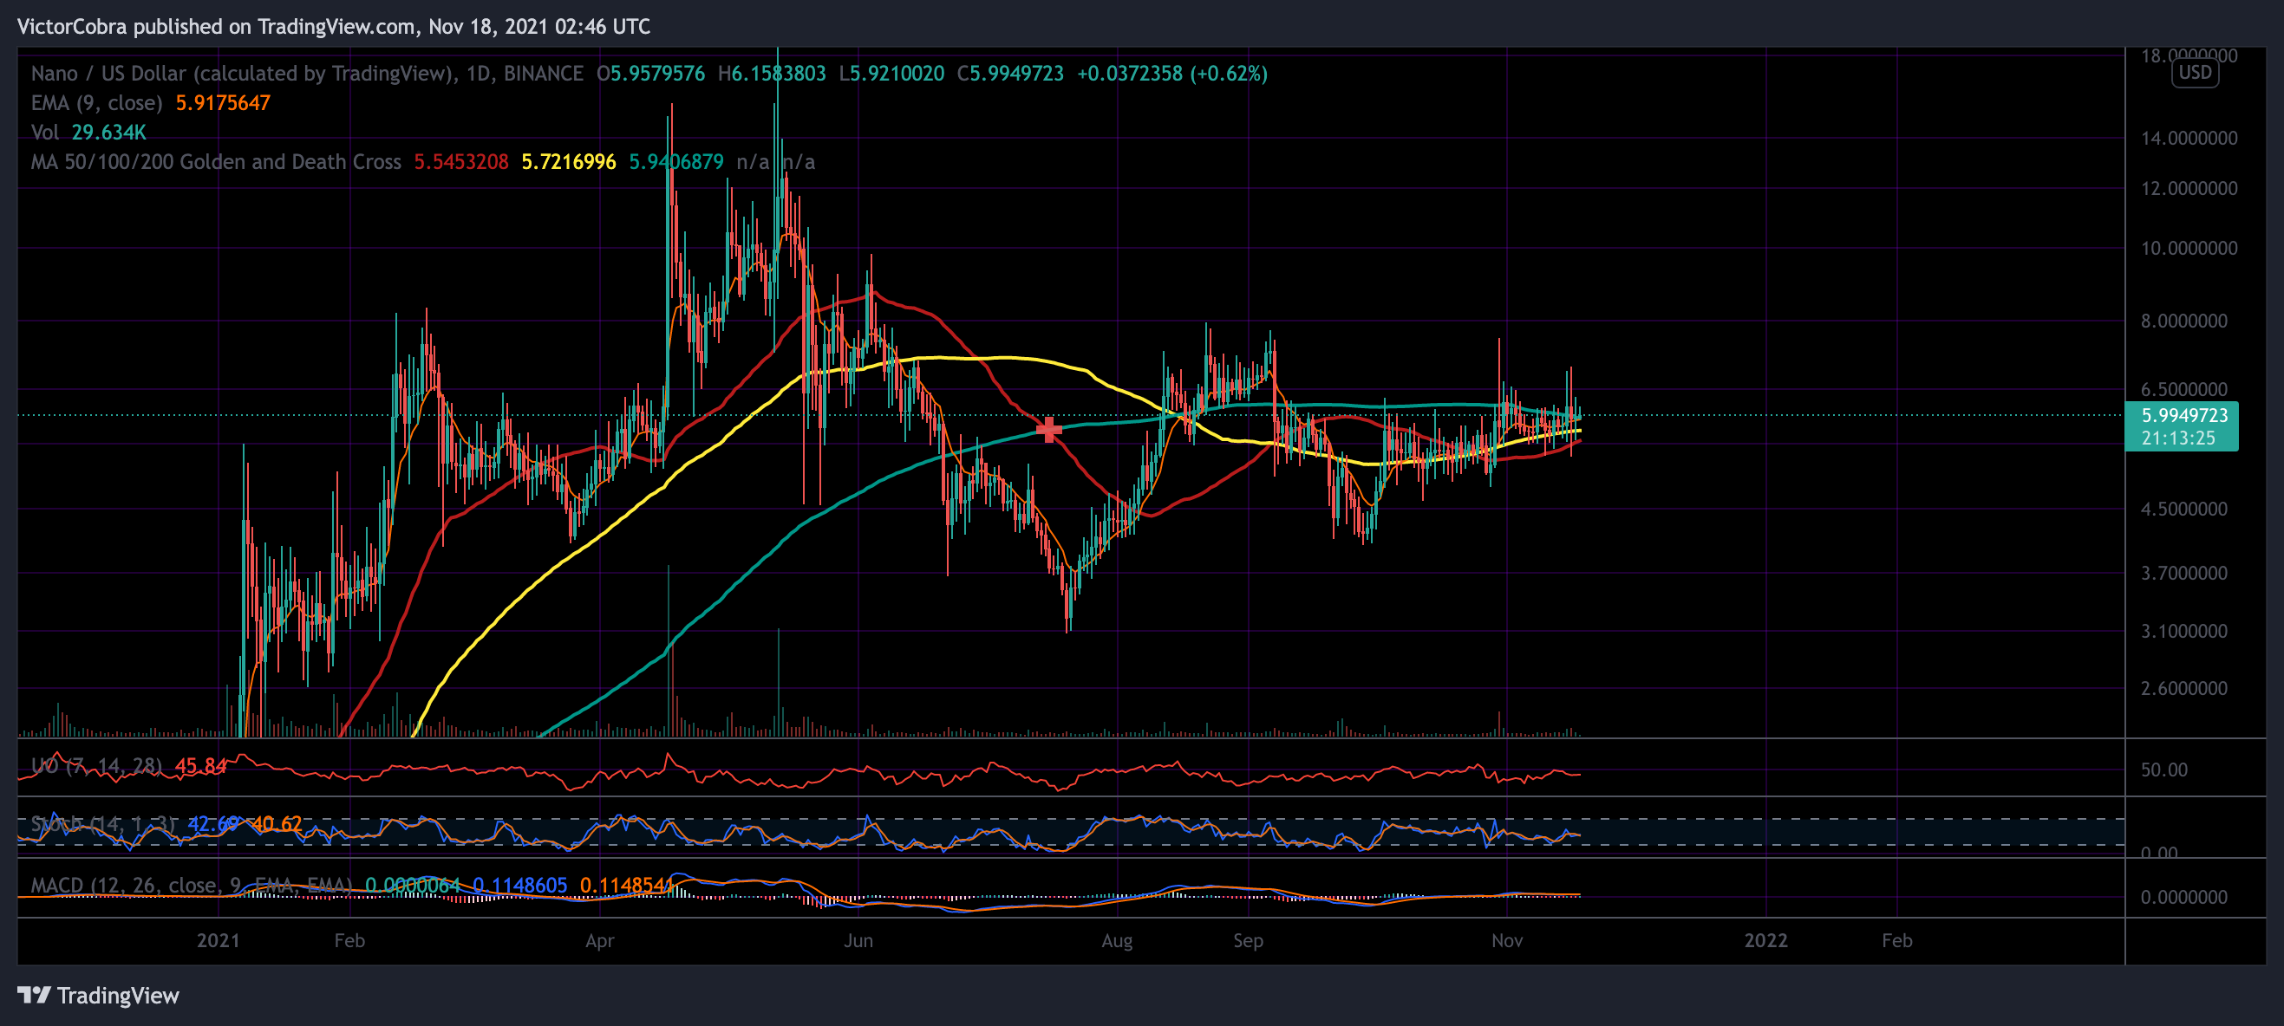The width and height of the screenshot is (2284, 1026).
Task: Click the USD currency button
Action: click(2196, 73)
